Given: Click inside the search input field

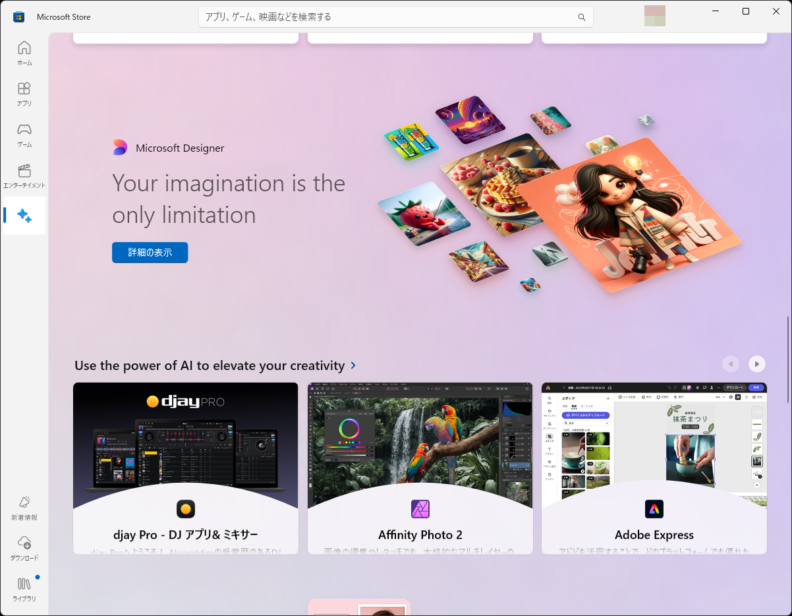Looking at the screenshot, I should click(x=395, y=16).
